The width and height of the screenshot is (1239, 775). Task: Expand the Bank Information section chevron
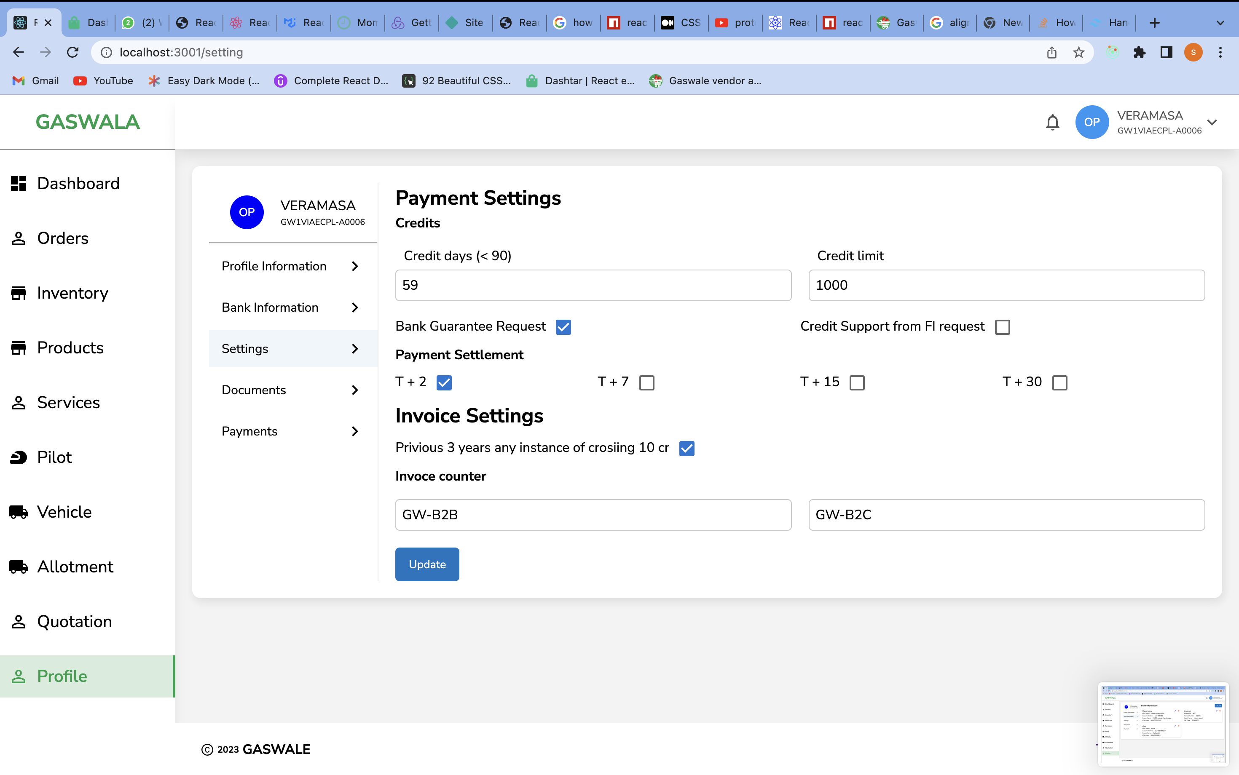355,307
